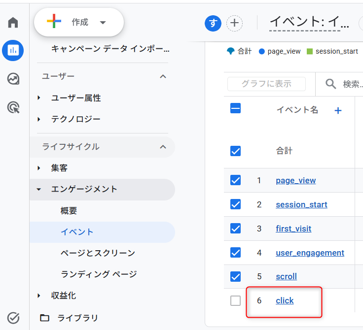Expand the 集客 tree item
Viewport: 363px width, 330px height.
[x=39, y=168]
